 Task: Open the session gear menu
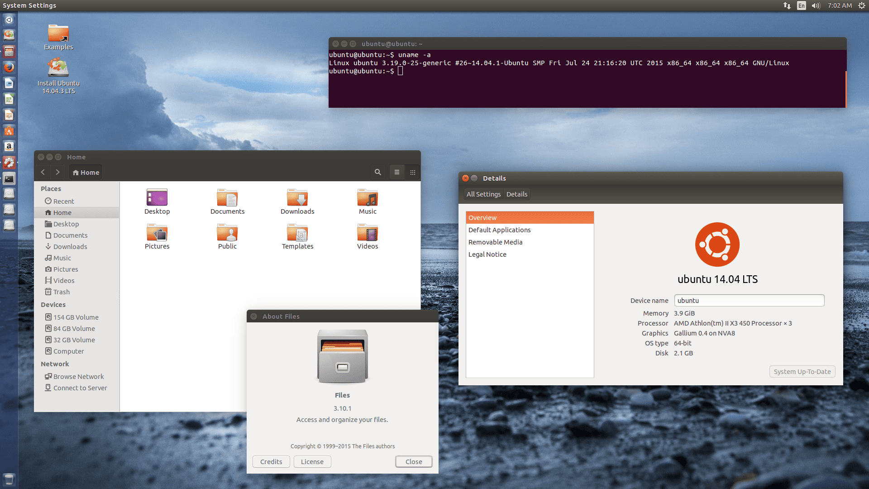click(861, 5)
